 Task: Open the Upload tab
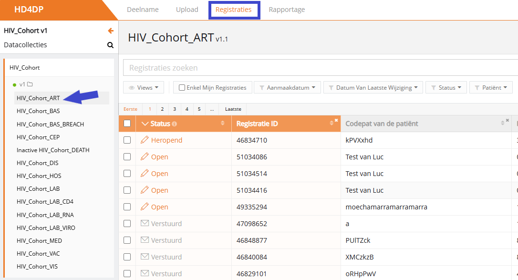(187, 10)
